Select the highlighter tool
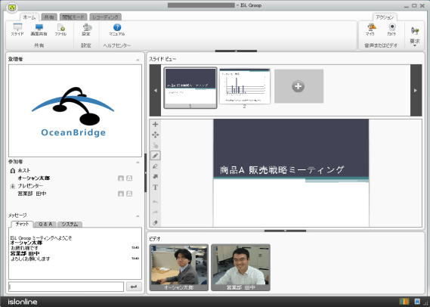The width and height of the screenshot is (430, 307). pyautogui.click(x=155, y=166)
